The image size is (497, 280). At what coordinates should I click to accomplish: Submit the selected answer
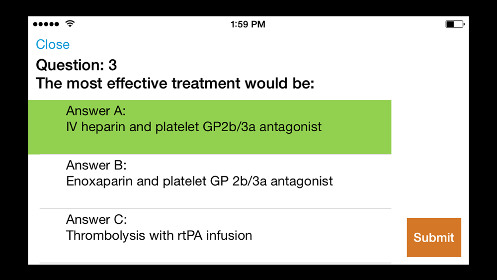click(x=433, y=237)
